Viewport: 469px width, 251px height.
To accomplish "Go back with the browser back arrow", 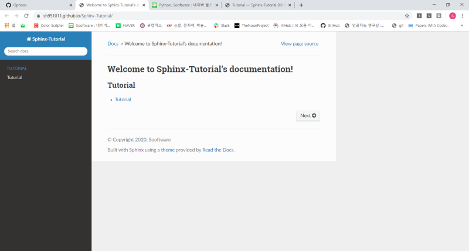I will pos(6,16).
